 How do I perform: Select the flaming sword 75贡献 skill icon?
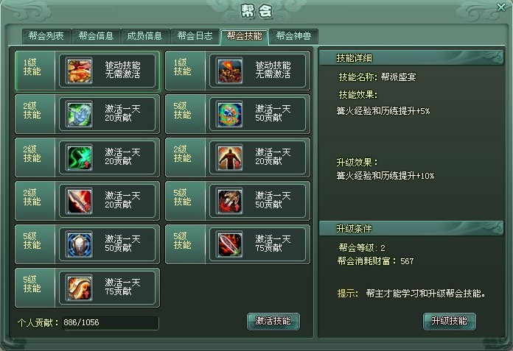tap(229, 244)
